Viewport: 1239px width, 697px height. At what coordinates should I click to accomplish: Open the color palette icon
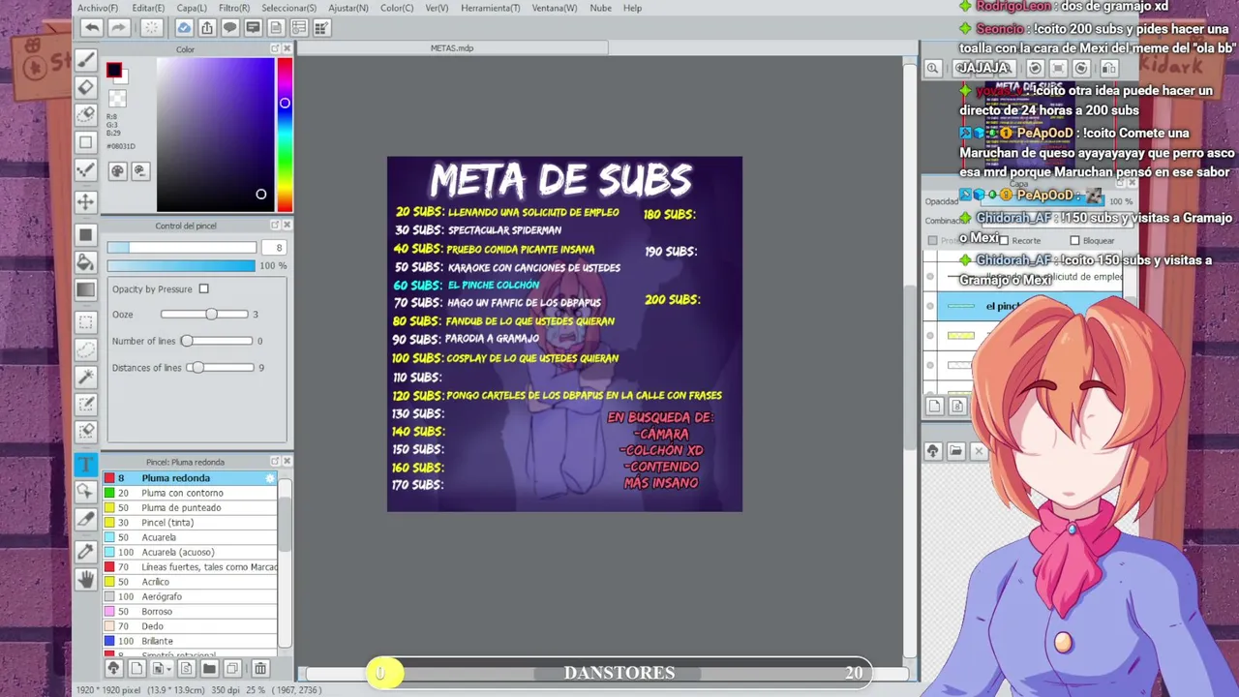(x=117, y=171)
